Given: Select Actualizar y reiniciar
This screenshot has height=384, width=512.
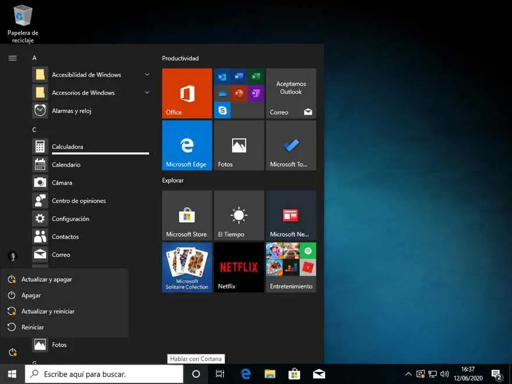Looking at the screenshot, I should [x=65, y=311].
